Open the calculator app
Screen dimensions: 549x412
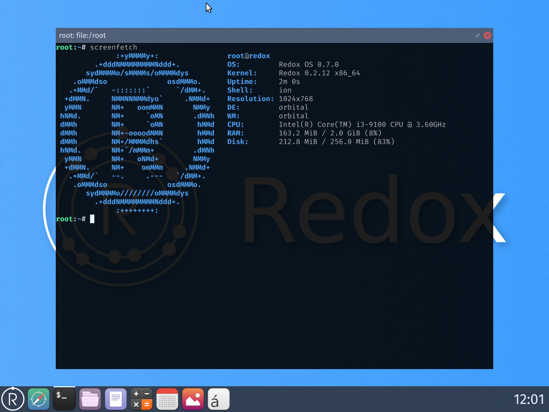tap(142, 399)
